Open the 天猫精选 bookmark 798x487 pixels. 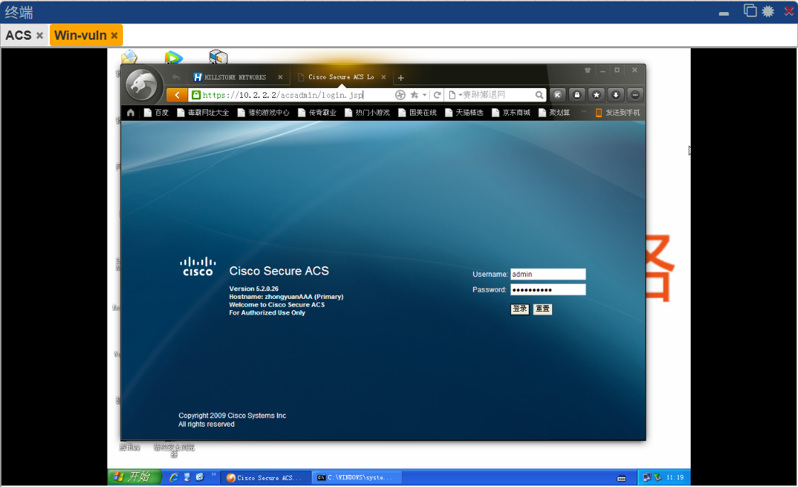tap(464, 112)
